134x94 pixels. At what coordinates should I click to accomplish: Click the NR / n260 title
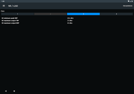point(13,6)
